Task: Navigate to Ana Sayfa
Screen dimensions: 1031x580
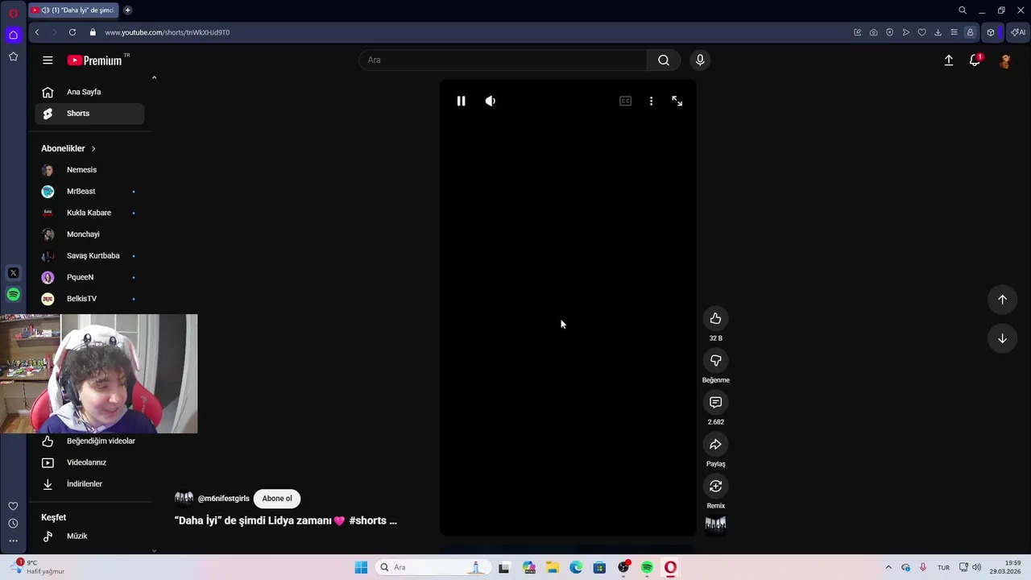Action: 89,92
